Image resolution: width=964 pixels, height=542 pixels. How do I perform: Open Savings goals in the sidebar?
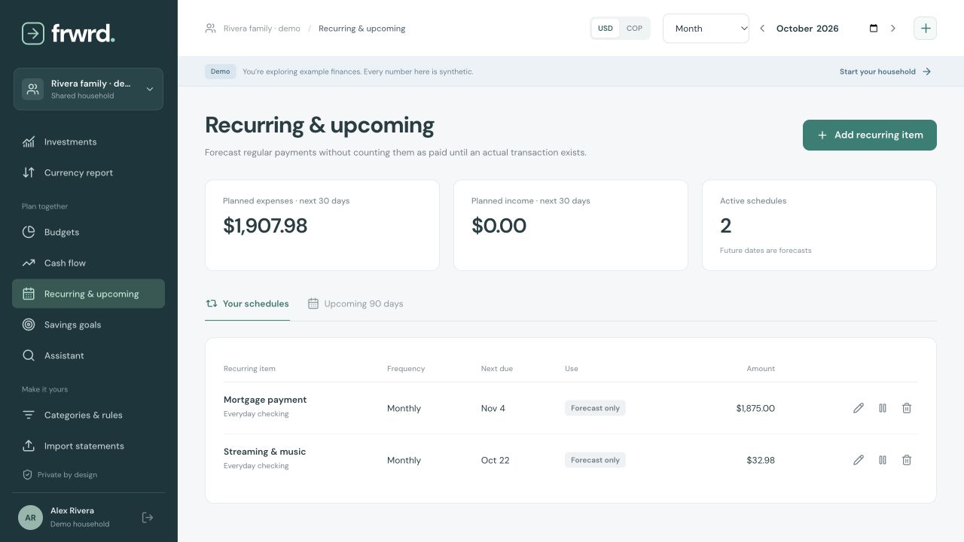click(x=88, y=324)
